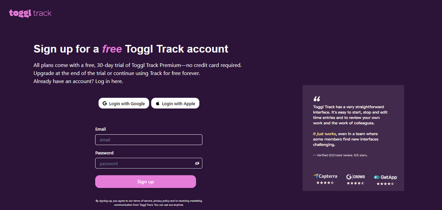The width and height of the screenshot is (442, 210).
Task: Click the star rating under G2 Crowd
Action: 355,183
